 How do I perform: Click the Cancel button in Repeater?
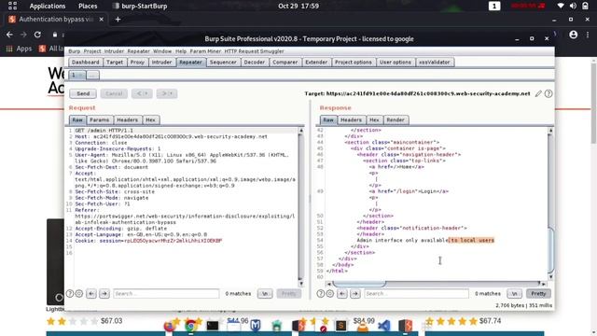coord(114,93)
